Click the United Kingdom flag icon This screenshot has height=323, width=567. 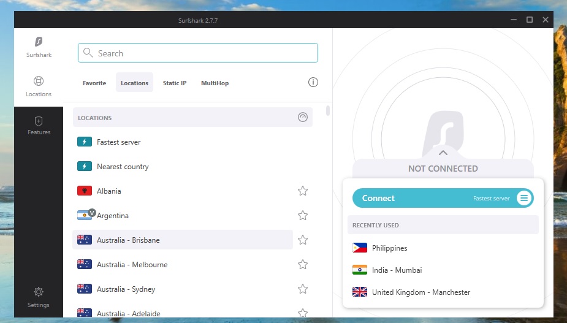click(x=360, y=292)
